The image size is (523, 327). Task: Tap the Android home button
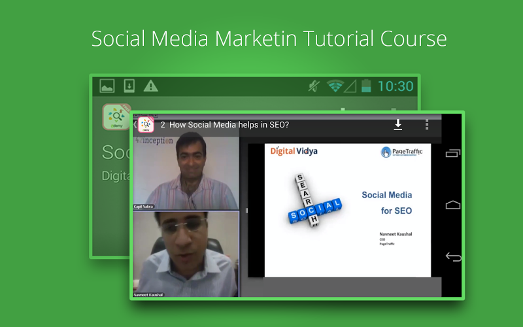[453, 205]
